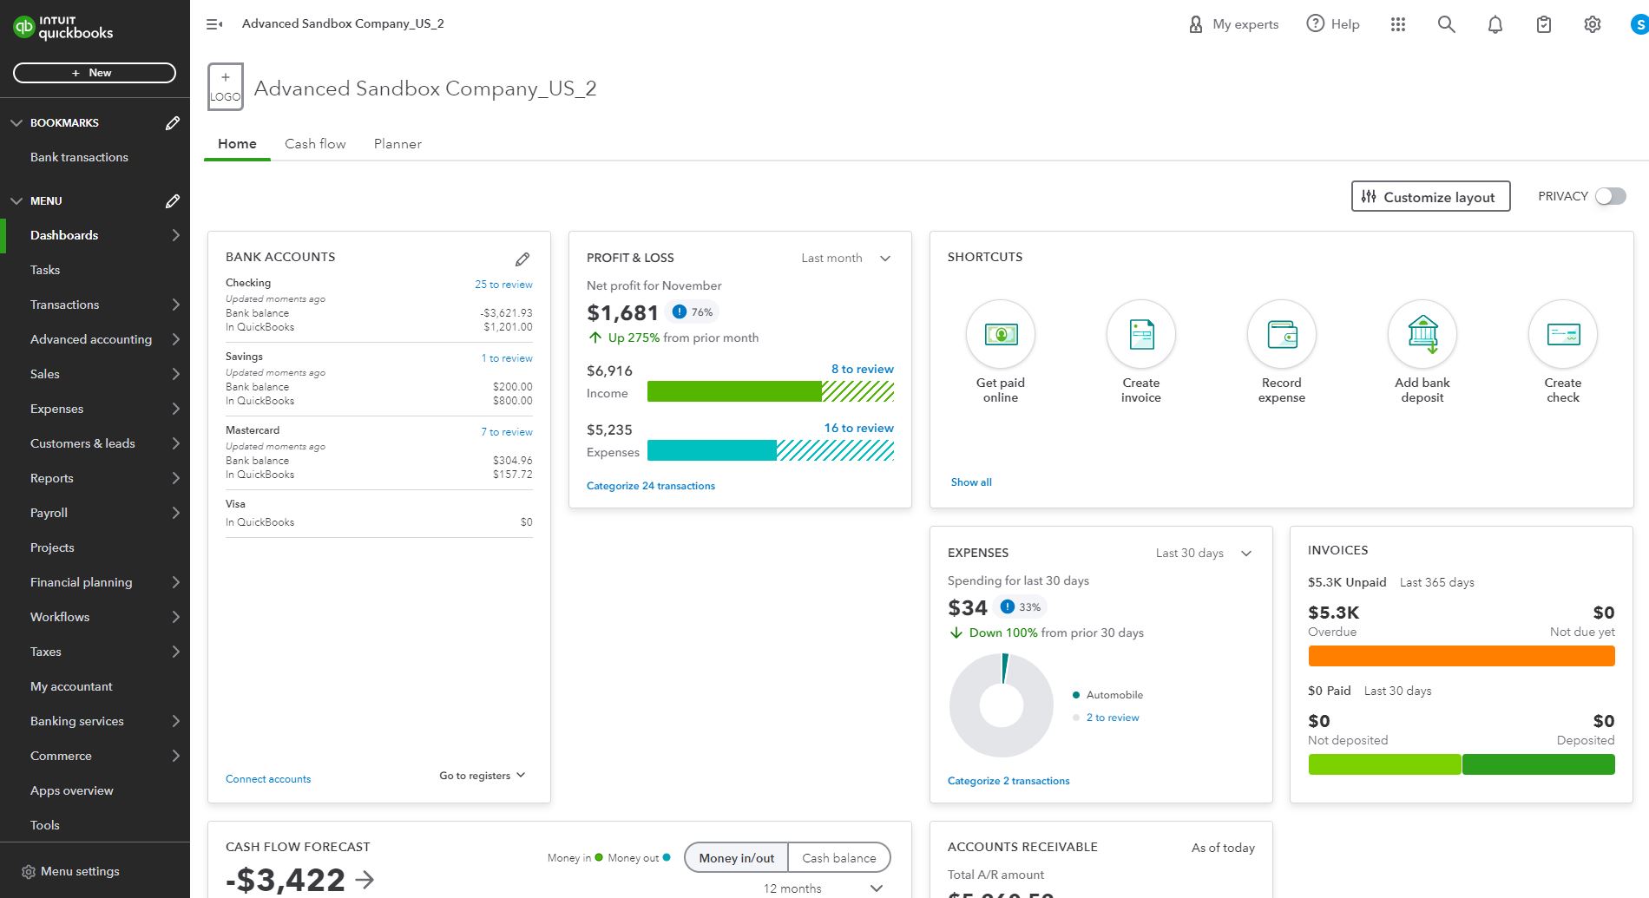Viewport: 1649px width, 898px height.
Task: Click Connect accounts link
Action: 268,779
